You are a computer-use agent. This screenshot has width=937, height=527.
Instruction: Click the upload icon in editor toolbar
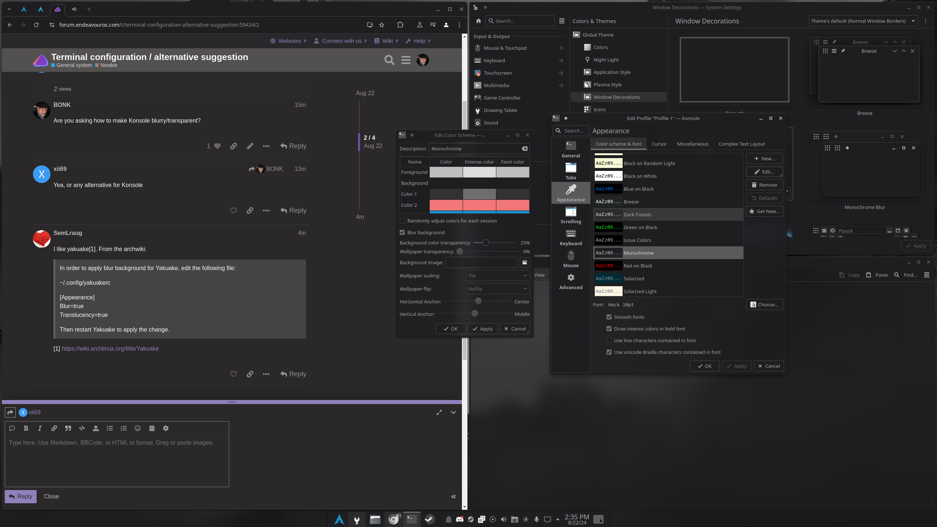click(96, 428)
